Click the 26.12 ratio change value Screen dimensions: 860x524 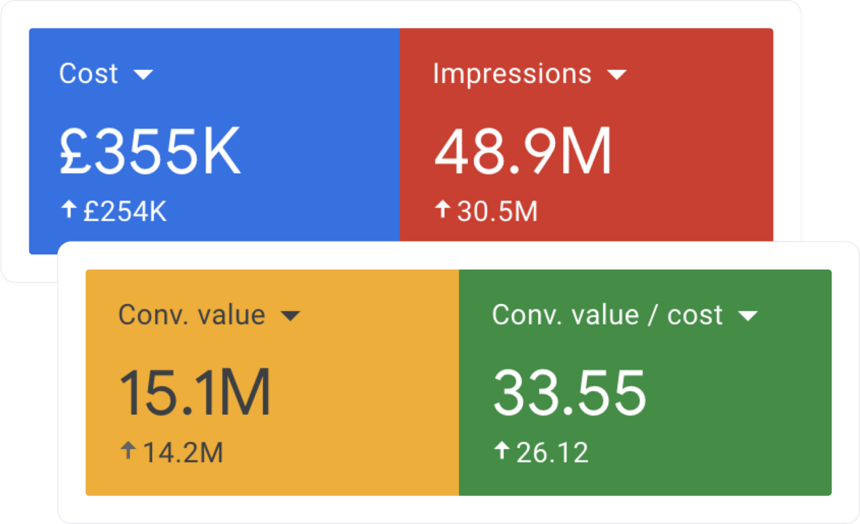tap(552, 453)
